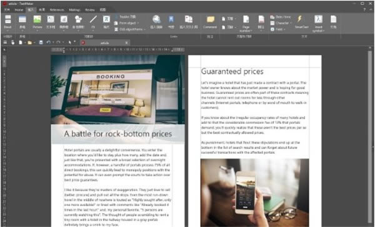Expand the Page number dropdown
Image resolution: width=375 pixels, height=227 pixels.
click(x=246, y=23)
